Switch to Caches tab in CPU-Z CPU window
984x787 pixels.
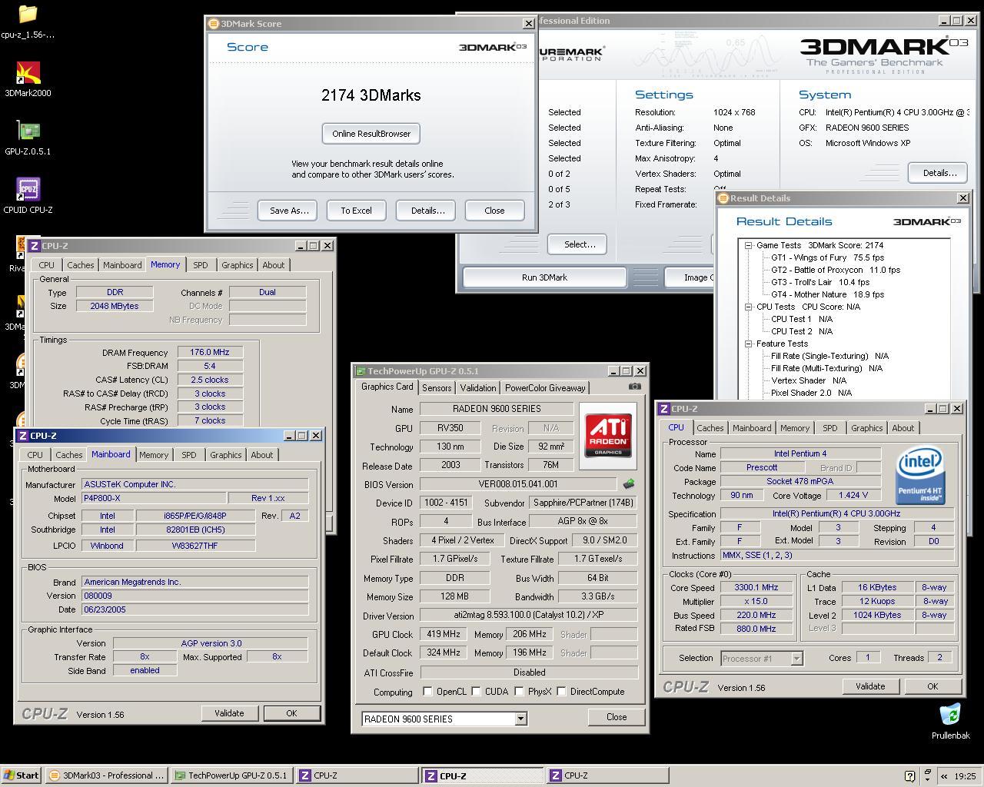pos(710,428)
